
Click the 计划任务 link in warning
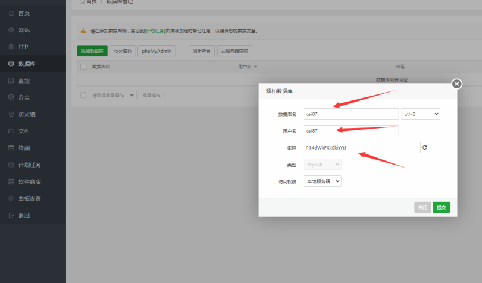point(154,31)
